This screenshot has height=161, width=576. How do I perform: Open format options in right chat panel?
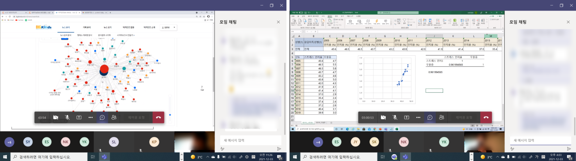pyautogui.click(x=512, y=149)
